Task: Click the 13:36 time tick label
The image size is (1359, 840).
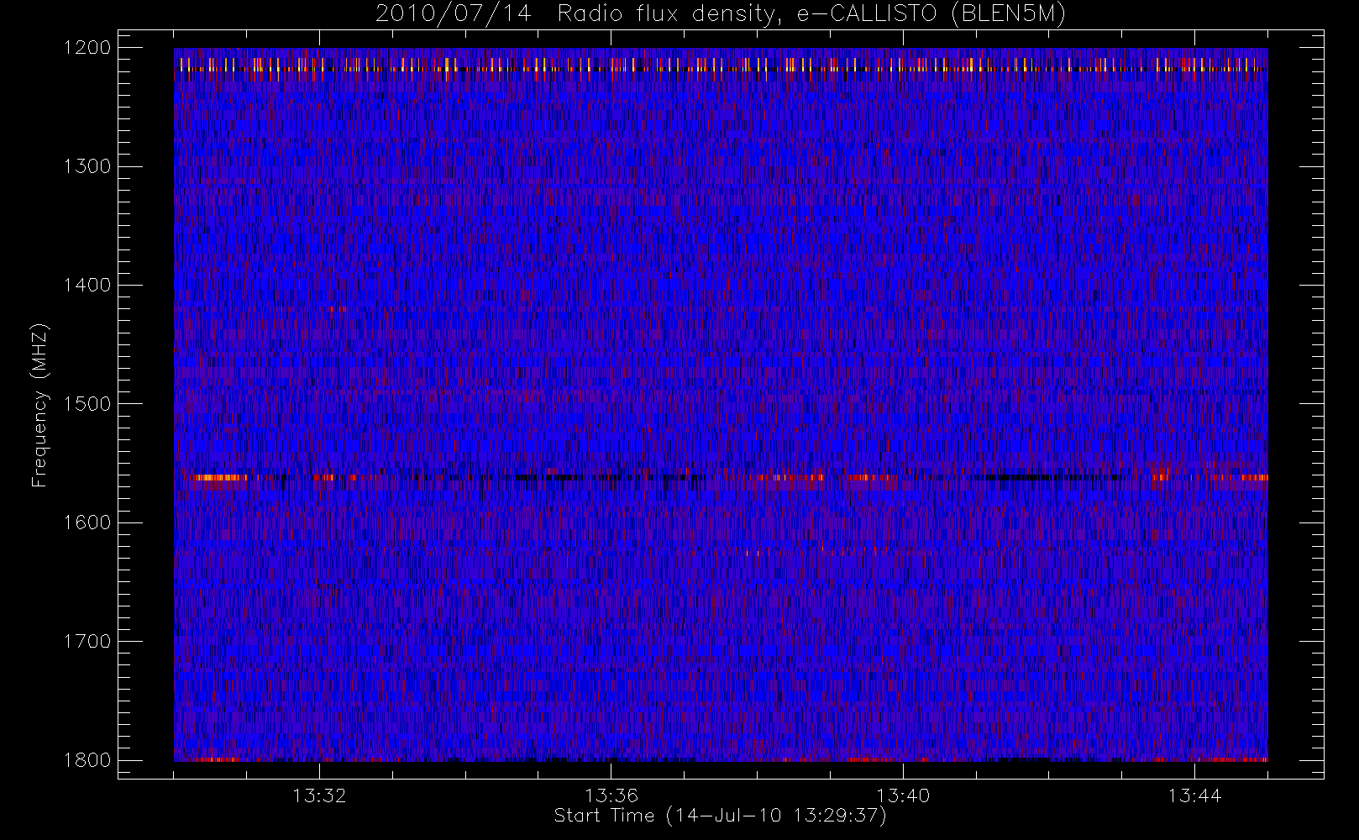Action: click(x=611, y=795)
